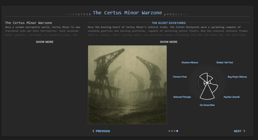Click the right chevron icon beside Next
The height and width of the screenshot is (140, 258).
pyautogui.click(x=244, y=131)
